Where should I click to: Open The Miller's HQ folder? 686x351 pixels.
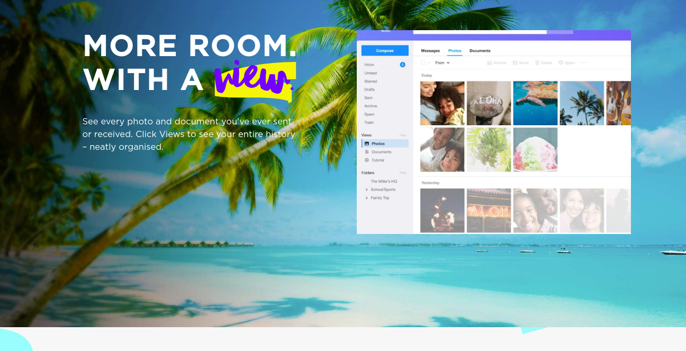(x=384, y=181)
